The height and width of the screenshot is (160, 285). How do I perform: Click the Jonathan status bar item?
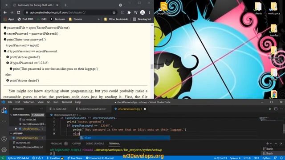(x=55, y=158)
